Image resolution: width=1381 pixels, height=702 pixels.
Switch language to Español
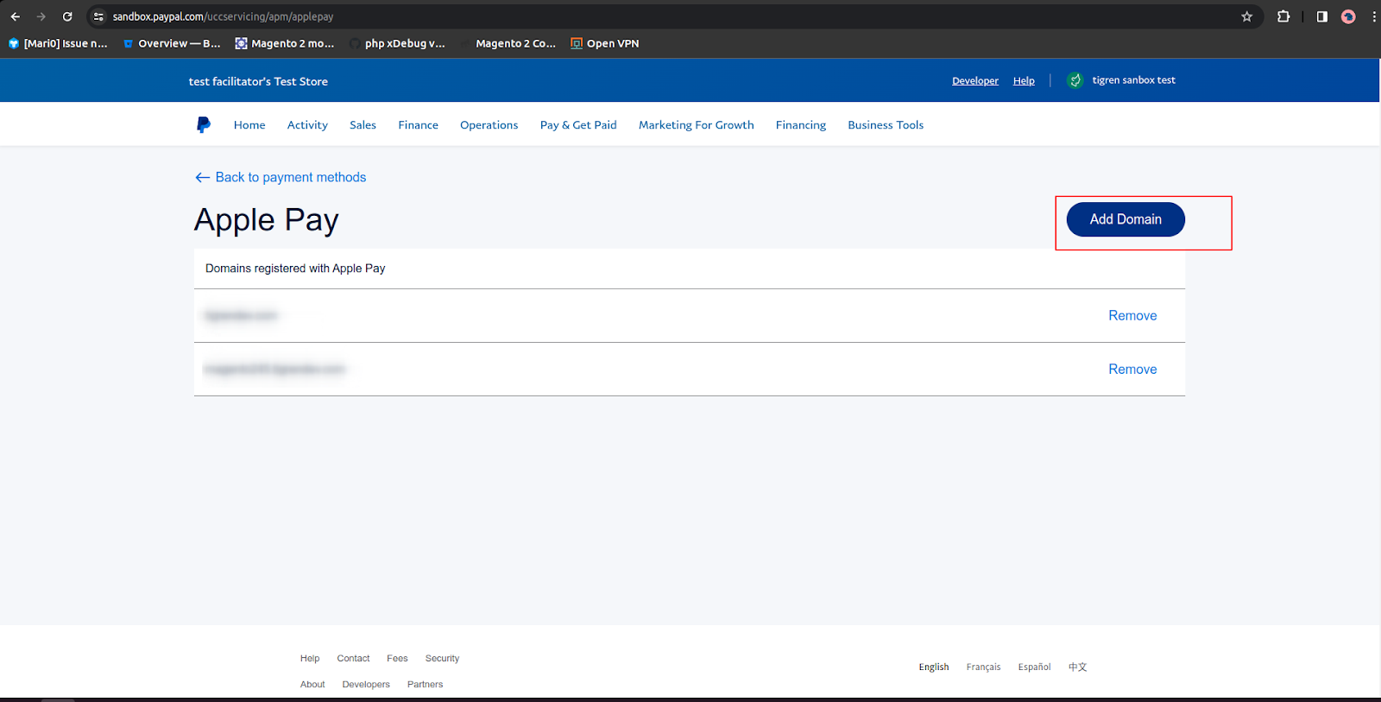1034,667
